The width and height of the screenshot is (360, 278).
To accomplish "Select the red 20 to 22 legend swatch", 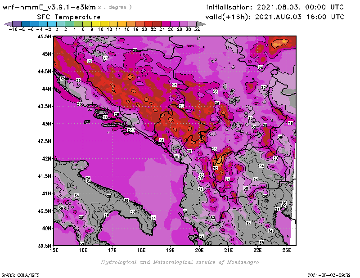I will pos(148,24).
